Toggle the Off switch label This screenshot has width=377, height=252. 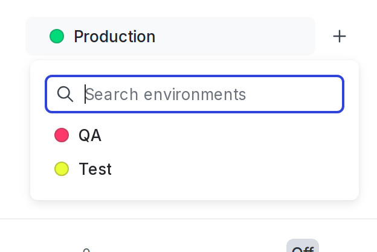[x=302, y=247]
